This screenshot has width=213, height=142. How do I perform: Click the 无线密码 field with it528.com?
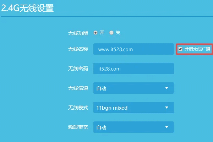(133, 69)
